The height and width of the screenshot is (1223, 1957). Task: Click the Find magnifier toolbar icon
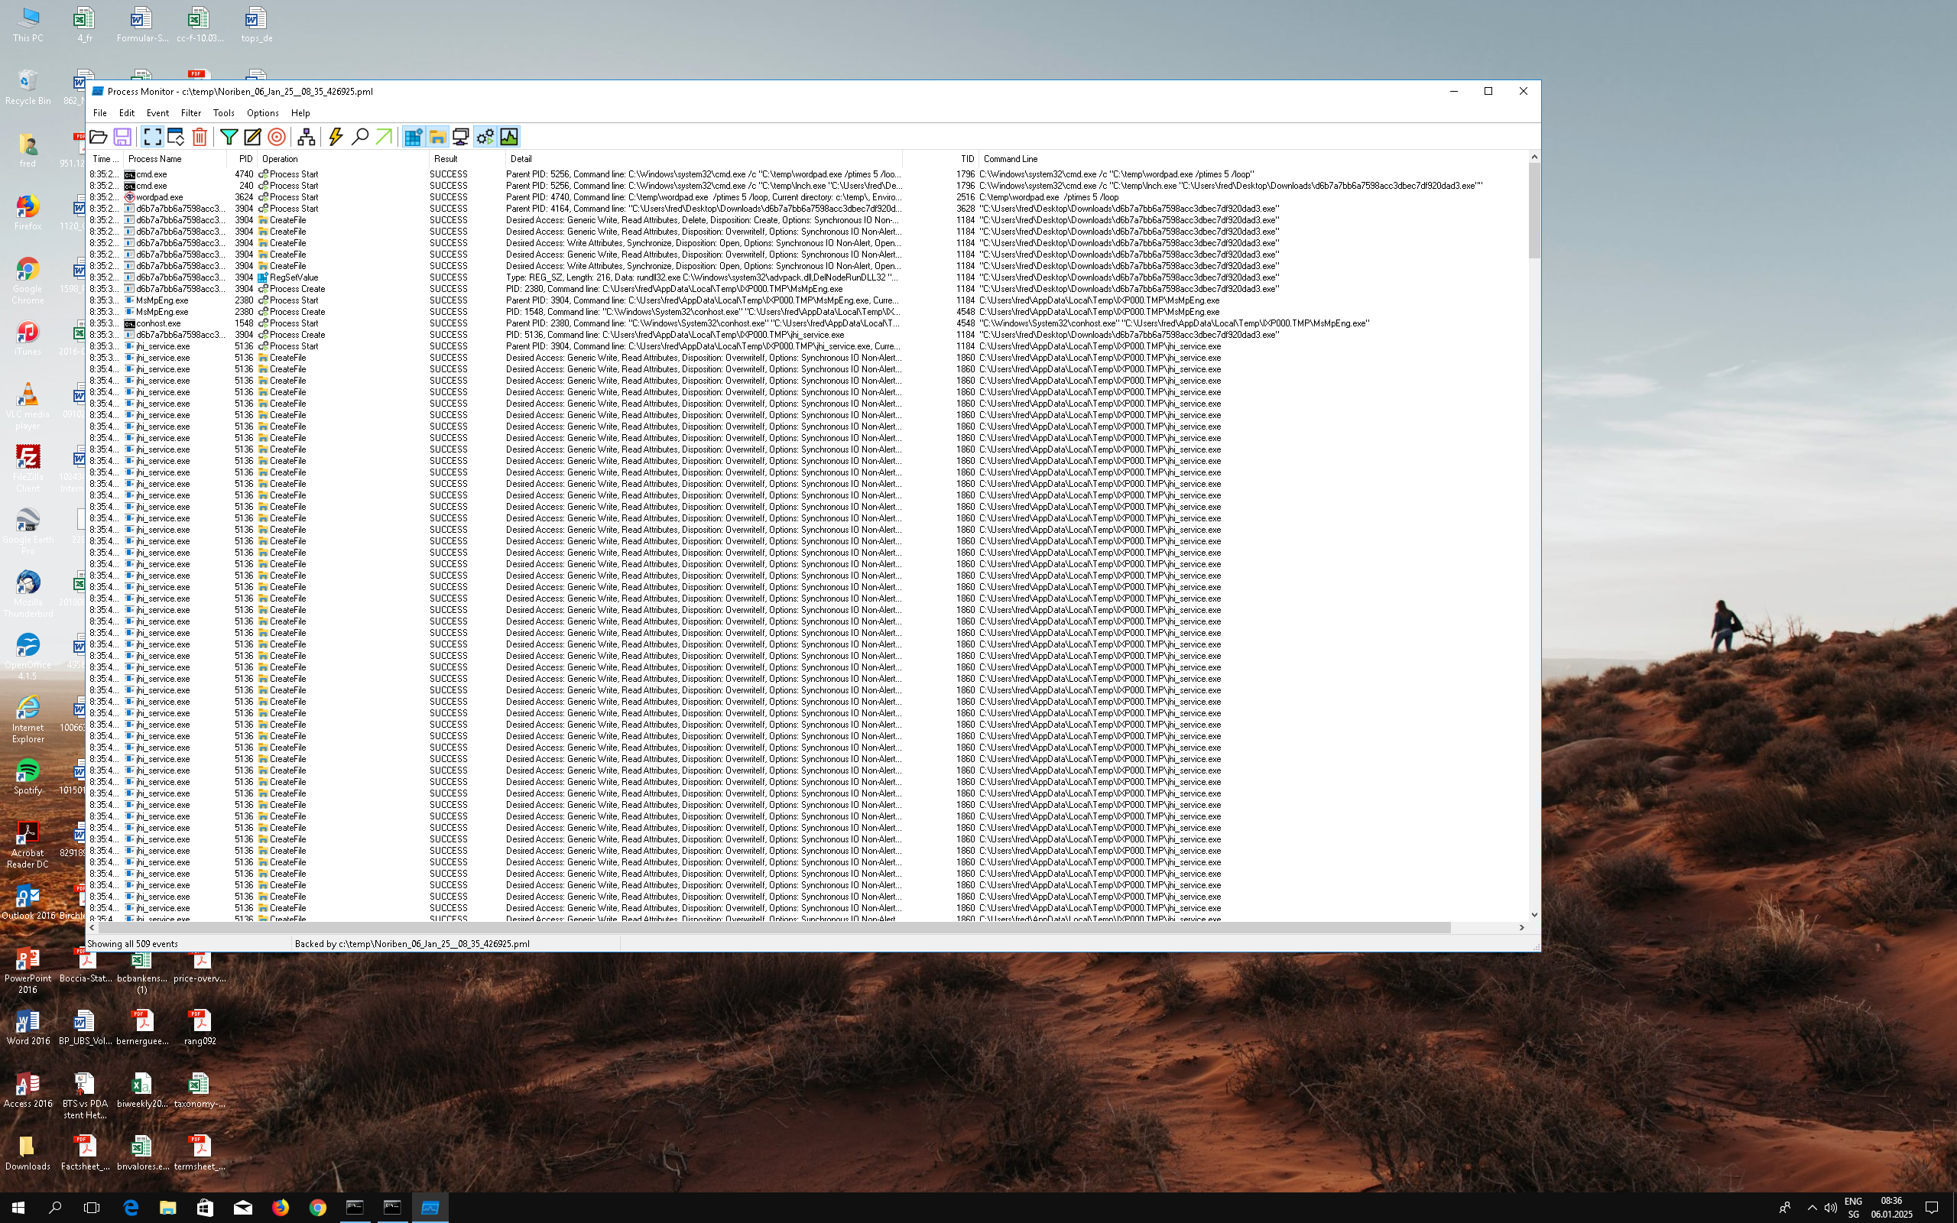coord(360,137)
